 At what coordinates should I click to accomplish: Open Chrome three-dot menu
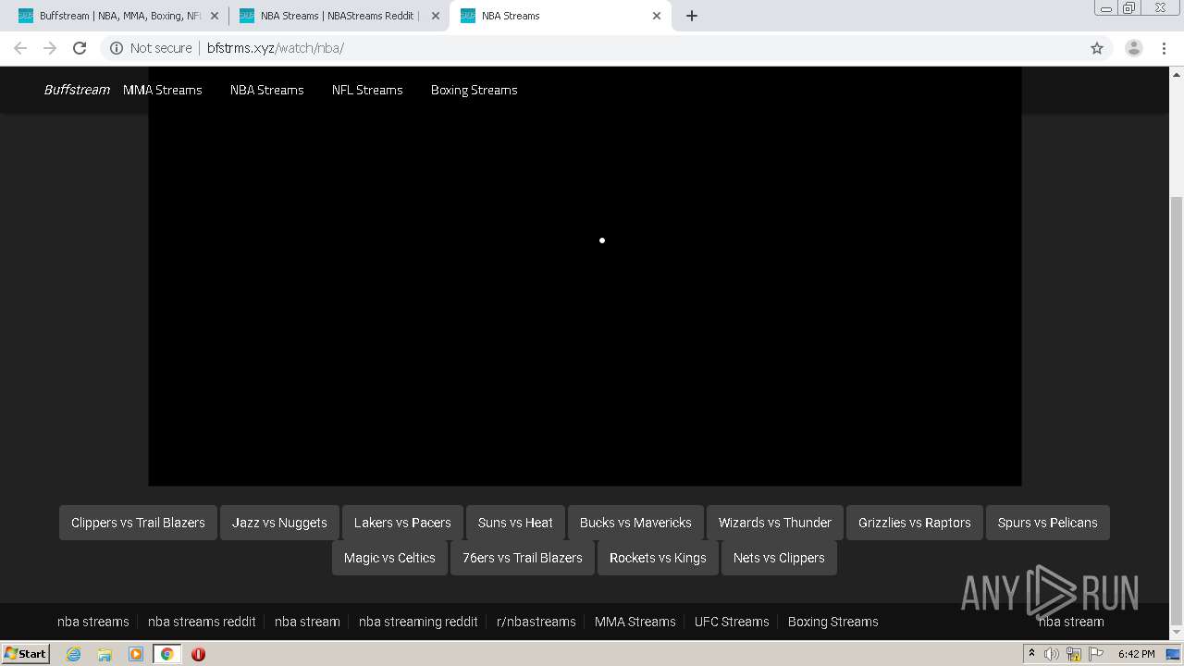pyautogui.click(x=1164, y=48)
